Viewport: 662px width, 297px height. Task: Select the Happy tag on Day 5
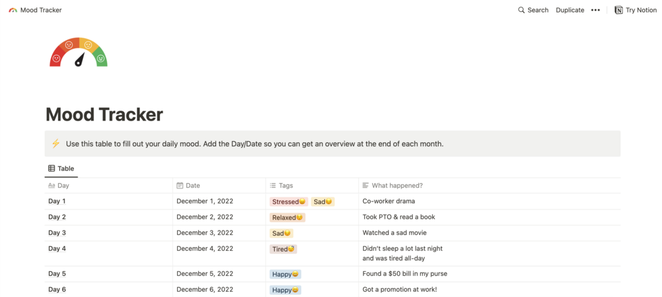pyautogui.click(x=285, y=274)
